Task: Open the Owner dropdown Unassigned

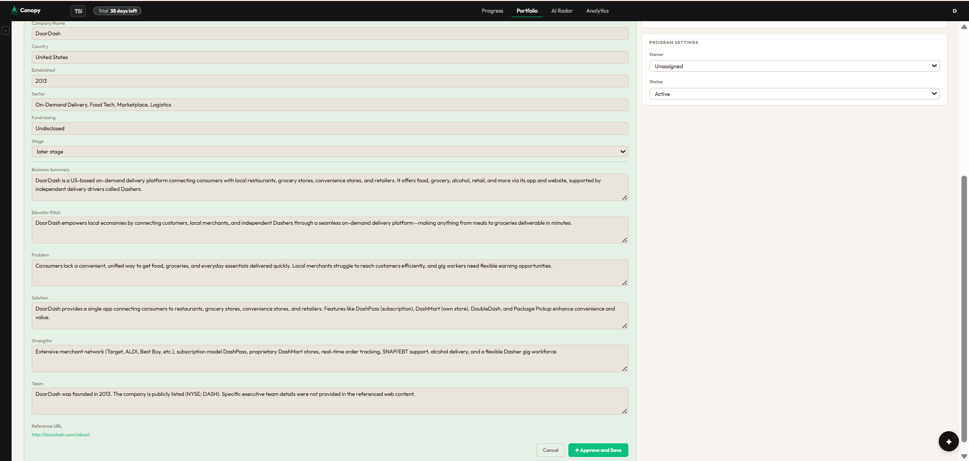Action: 794,66
